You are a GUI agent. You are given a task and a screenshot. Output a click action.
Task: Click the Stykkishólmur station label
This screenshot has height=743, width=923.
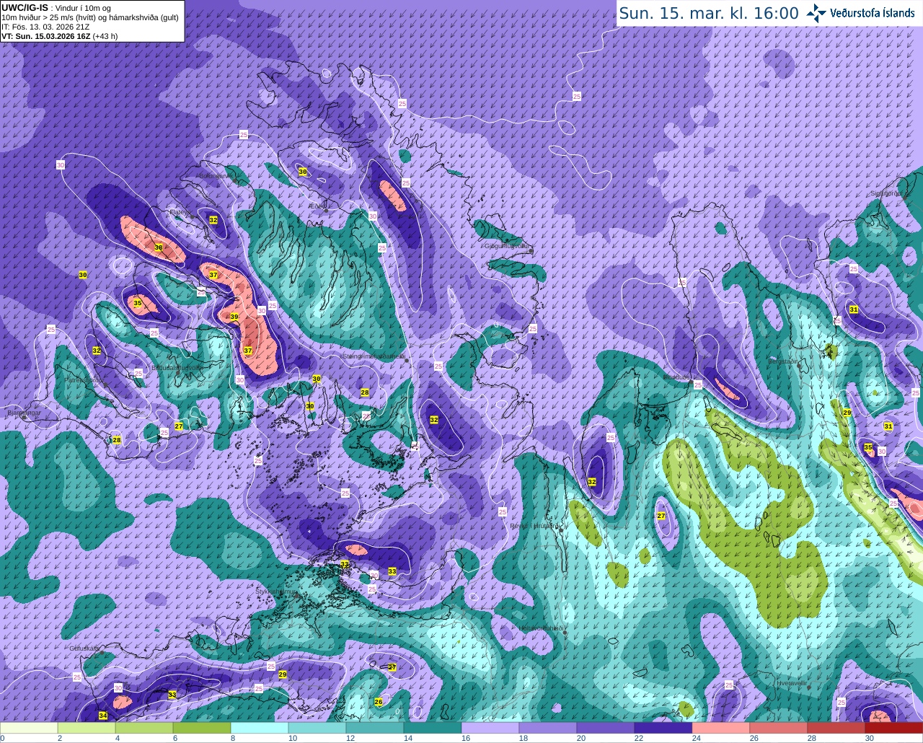(x=276, y=592)
